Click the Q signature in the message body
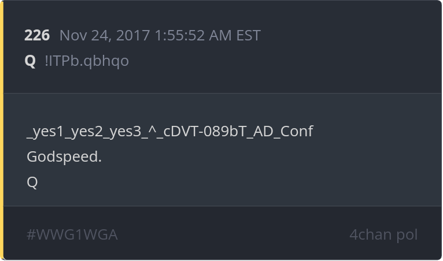The image size is (443, 261). click(x=32, y=182)
